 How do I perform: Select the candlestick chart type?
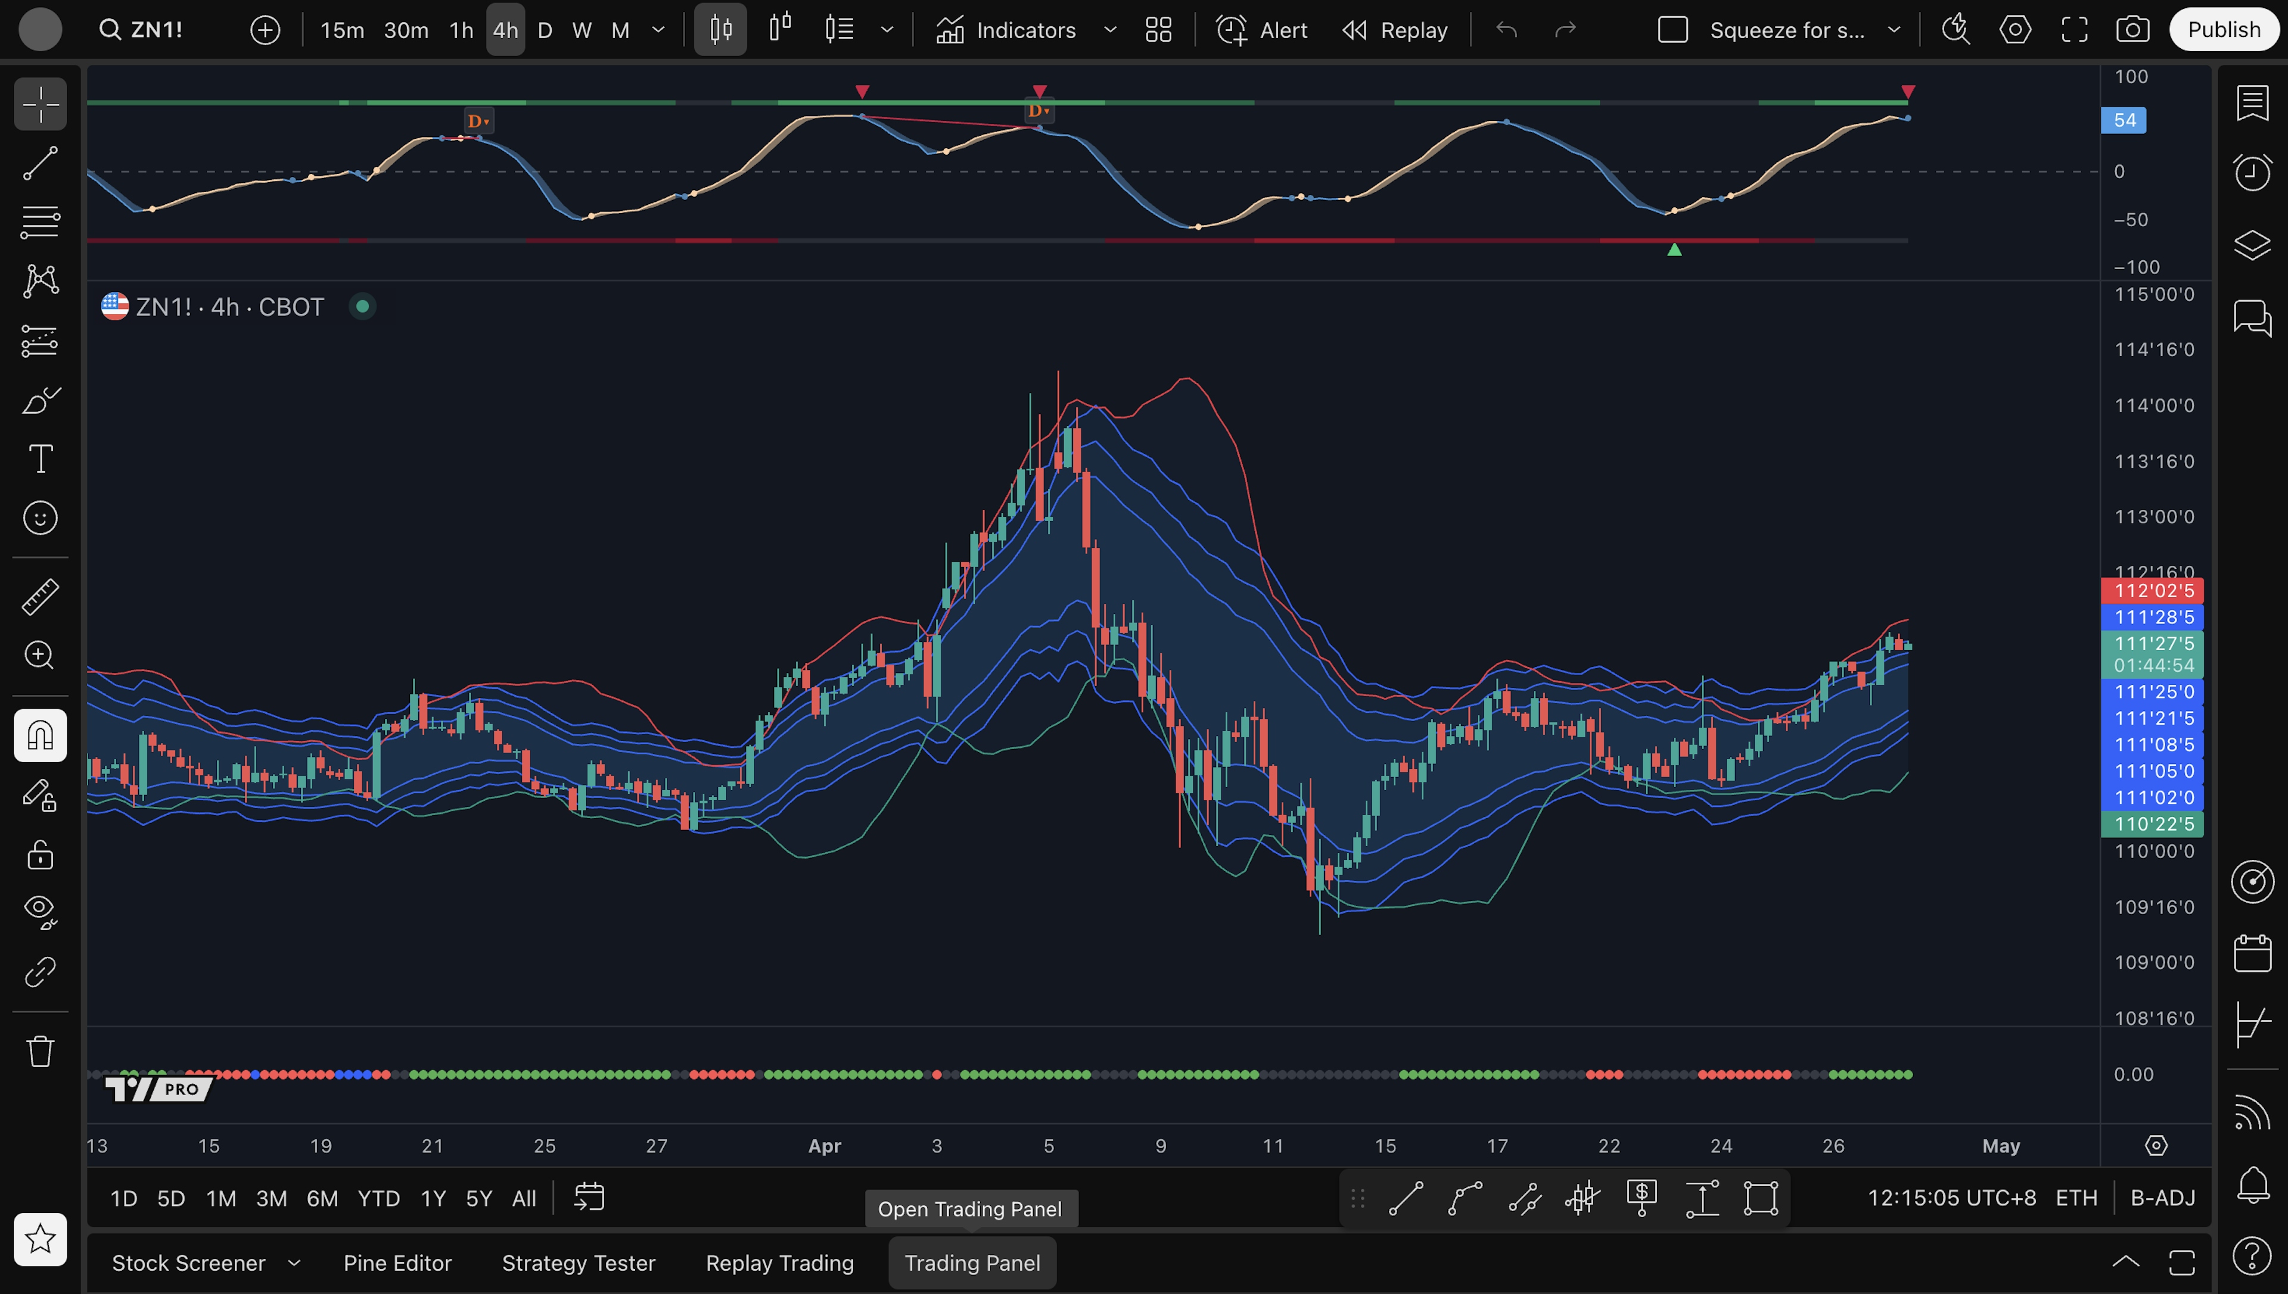(x=720, y=29)
